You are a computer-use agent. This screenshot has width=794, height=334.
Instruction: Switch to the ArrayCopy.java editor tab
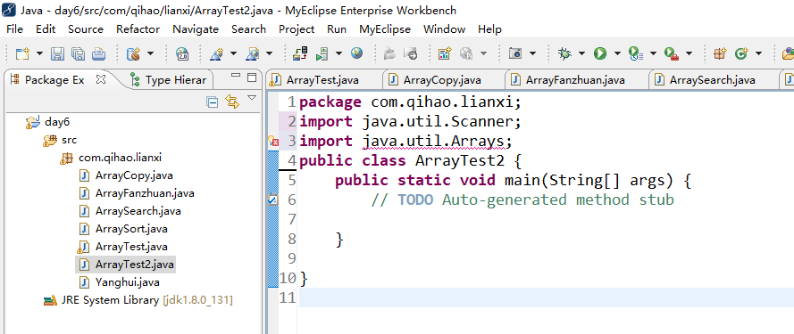442,80
